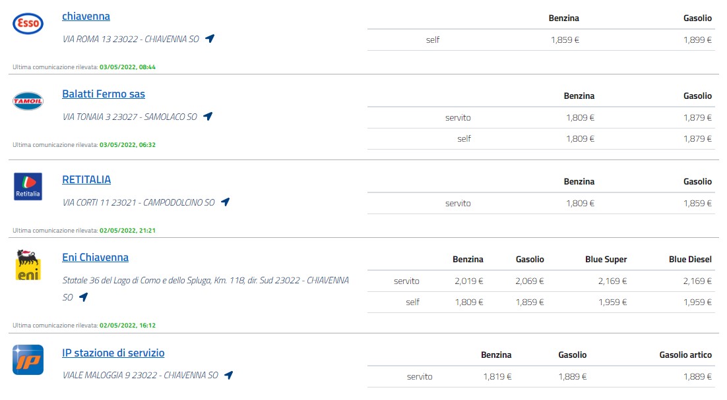This screenshot has width=727, height=400.
Task: Open the Balatti Fermo sas link
Action: point(104,94)
